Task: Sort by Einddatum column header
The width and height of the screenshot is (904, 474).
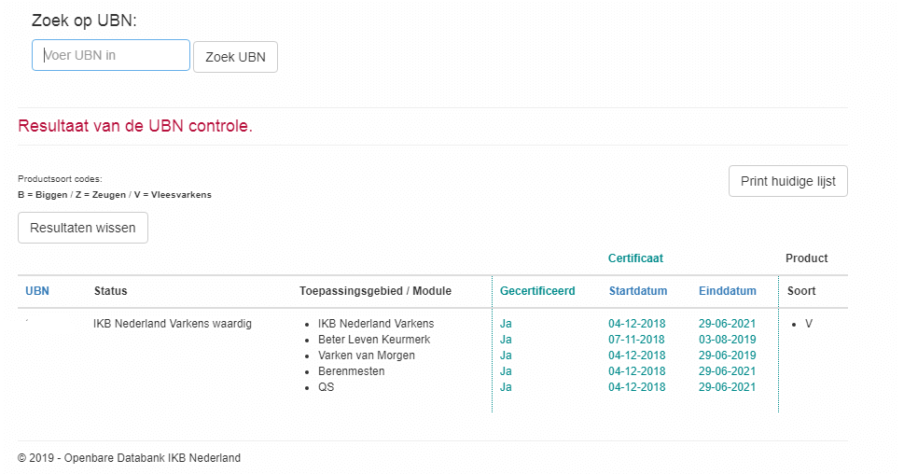Action: click(x=728, y=290)
